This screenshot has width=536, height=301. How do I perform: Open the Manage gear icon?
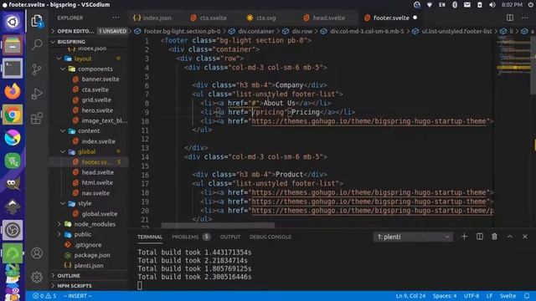pyautogui.click(x=37, y=277)
